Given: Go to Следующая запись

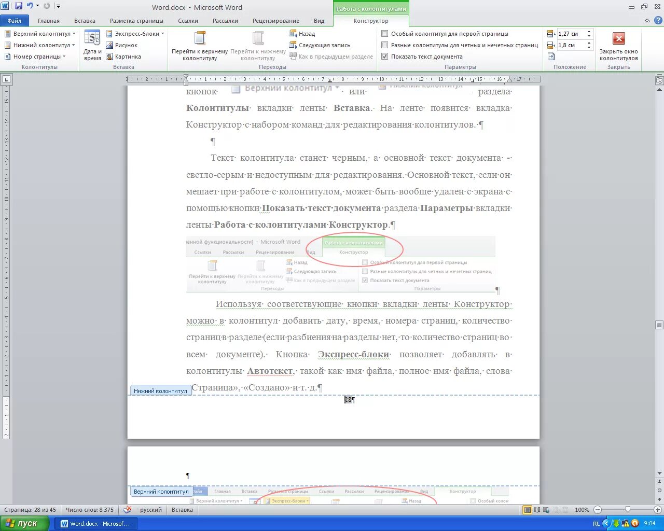Looking at the screenshot, I should [320, 45].
